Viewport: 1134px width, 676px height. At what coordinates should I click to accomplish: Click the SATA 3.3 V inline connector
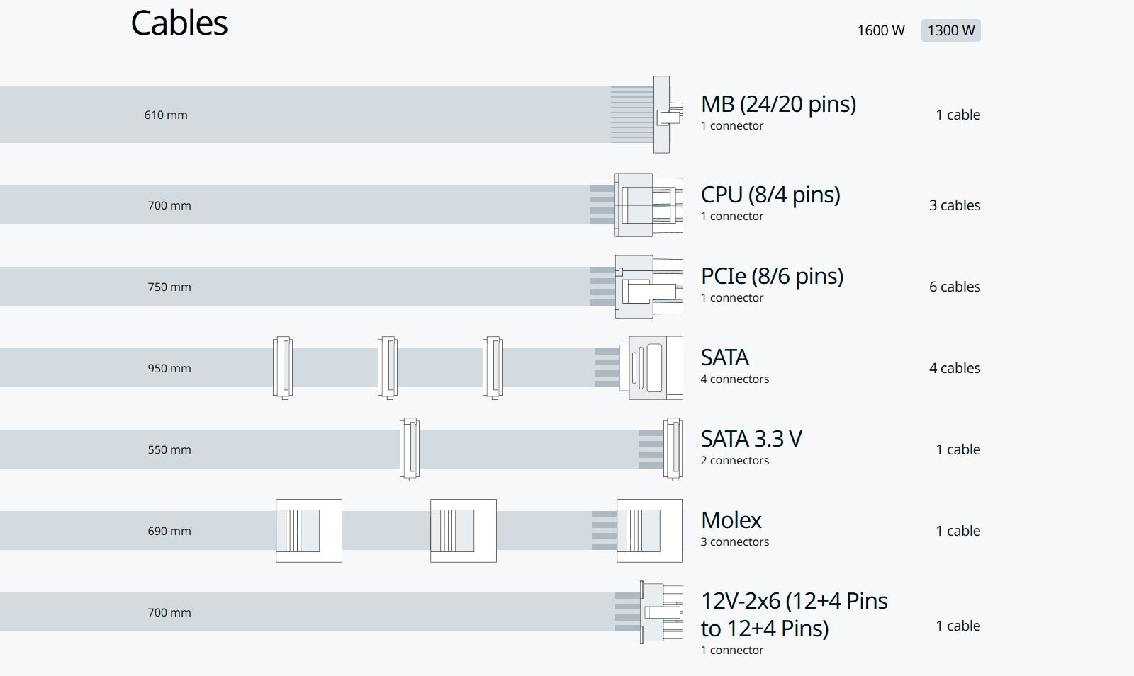click(x=409, y=449)
